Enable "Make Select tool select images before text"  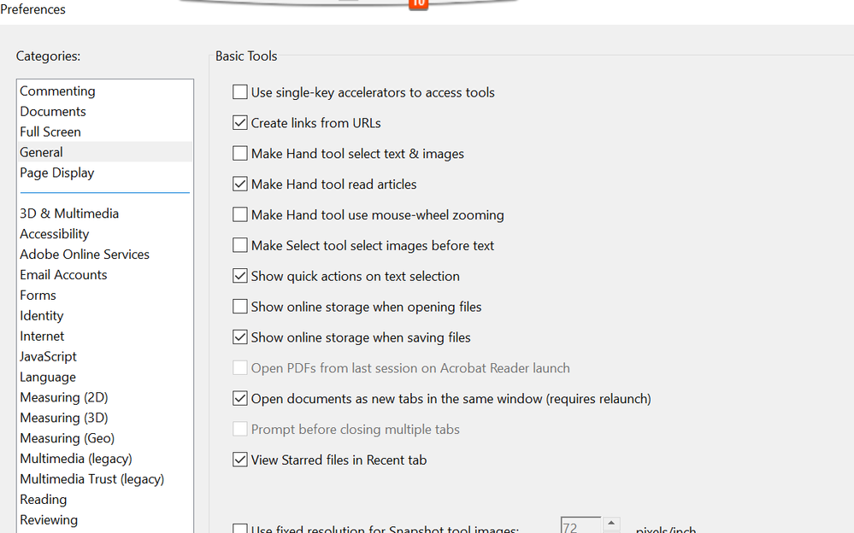coord(240,245)
